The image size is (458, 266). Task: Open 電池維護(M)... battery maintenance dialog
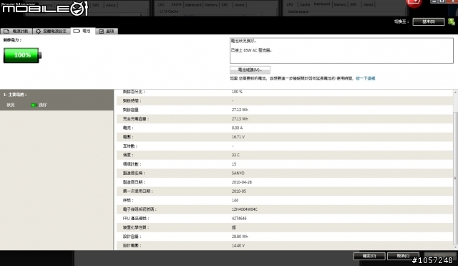tap(250, 70)
